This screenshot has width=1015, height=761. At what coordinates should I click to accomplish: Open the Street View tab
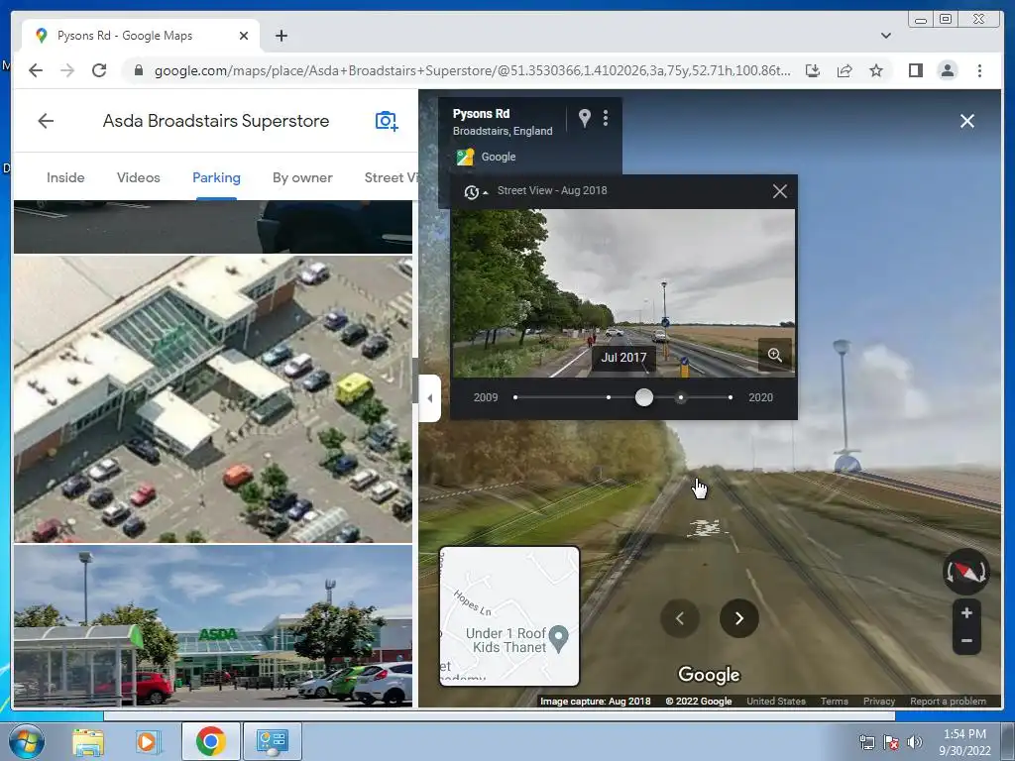pos(391,177)
